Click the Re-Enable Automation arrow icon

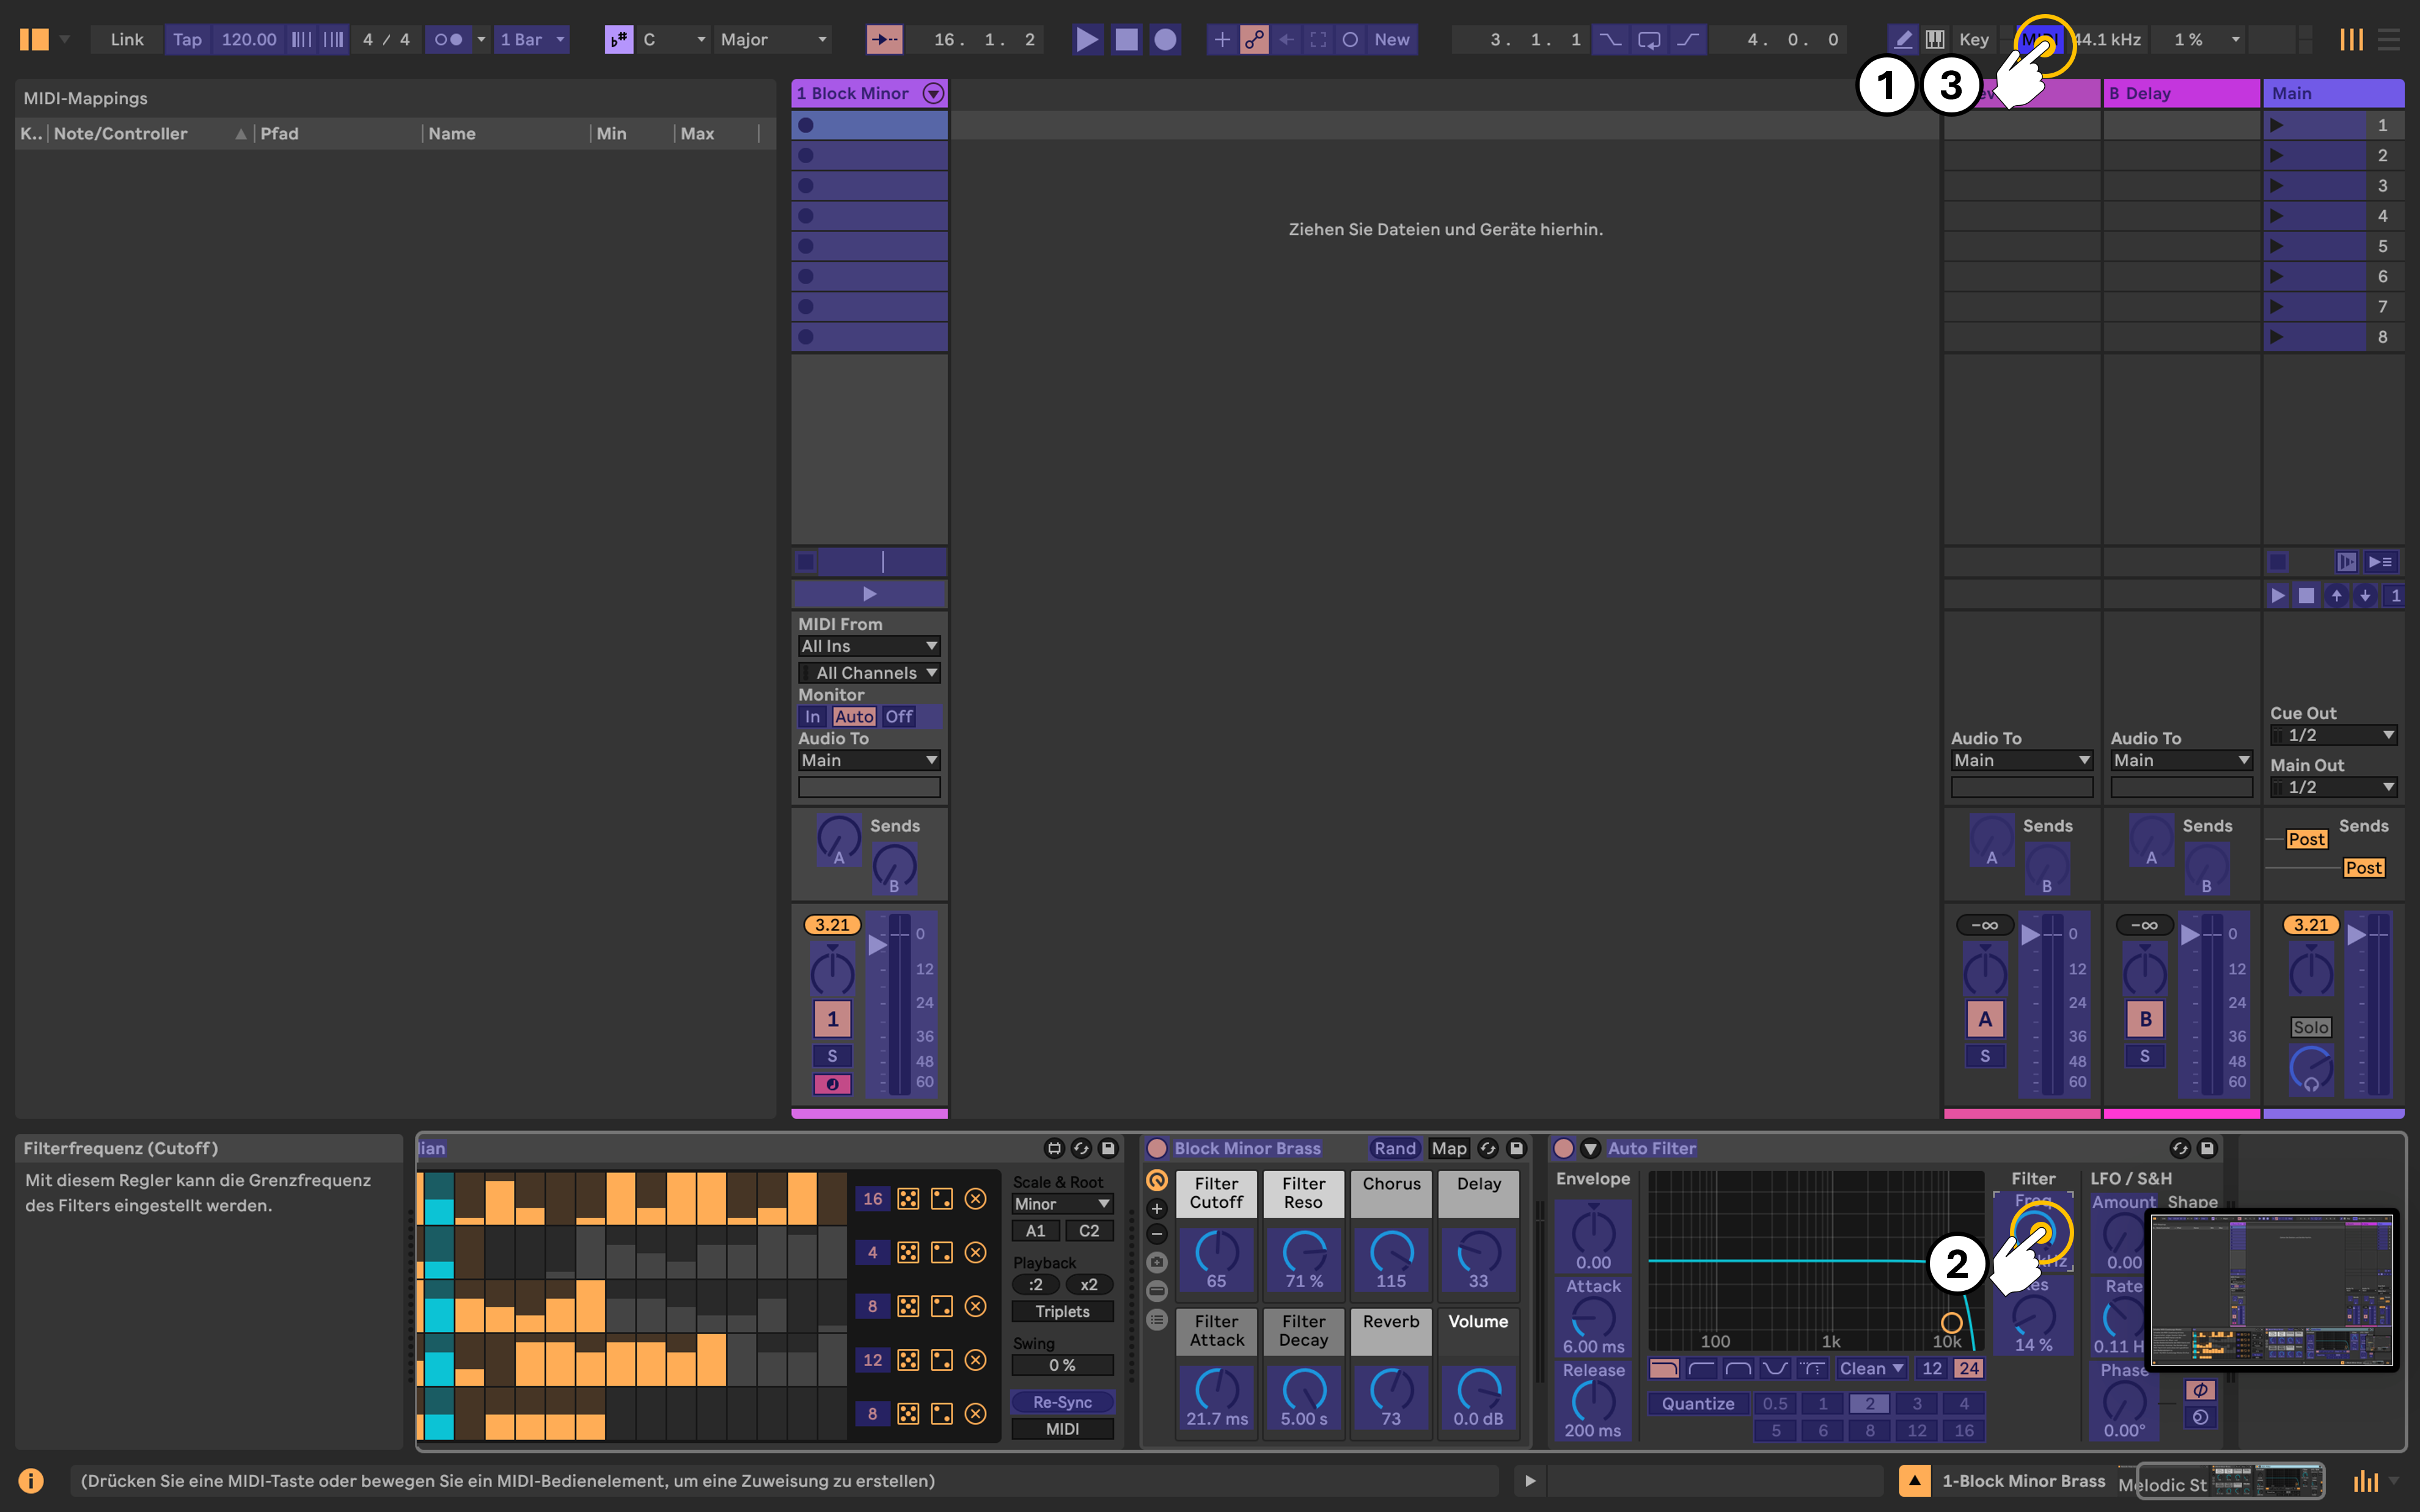point(1286,40)
